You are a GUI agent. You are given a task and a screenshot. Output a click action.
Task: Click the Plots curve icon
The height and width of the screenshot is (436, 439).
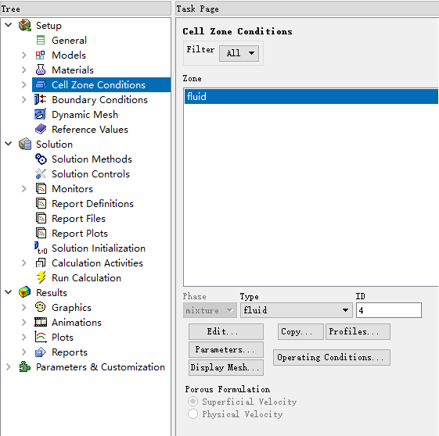tap(41, 337)
